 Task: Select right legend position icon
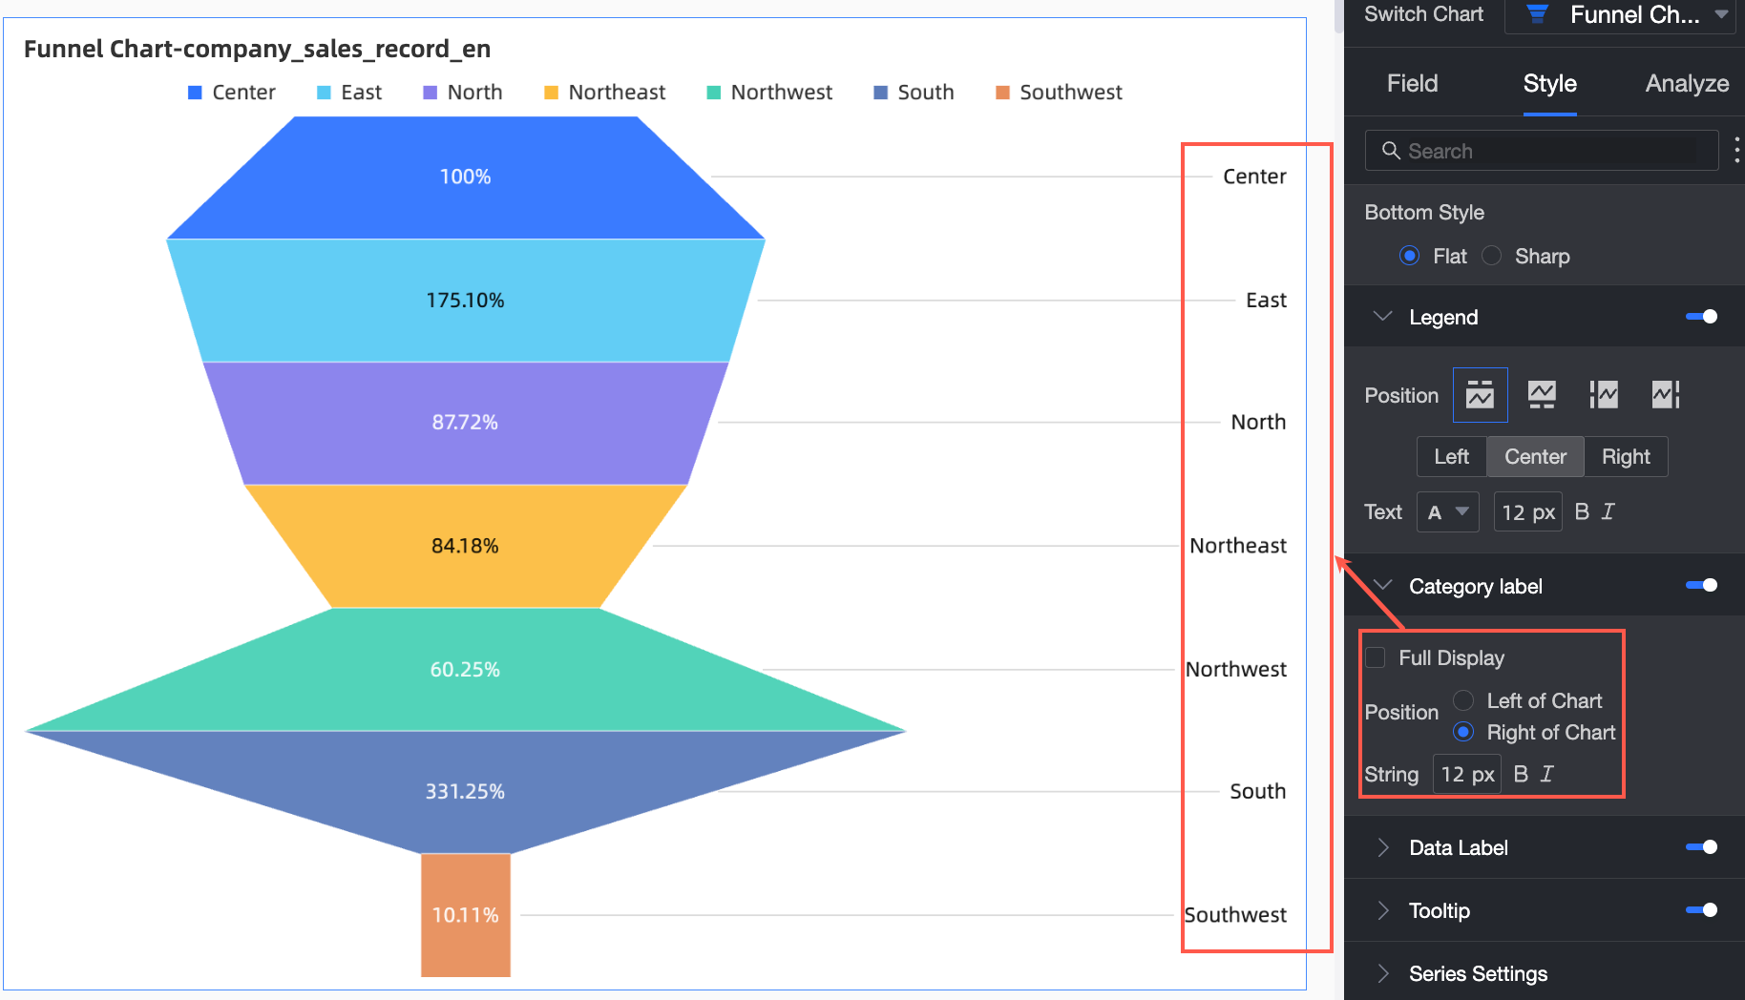(x=1666, y=395)
